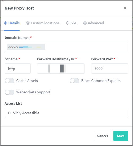133x146 pixels.
Task: Switch to the Custom locations tab
Action: 43,23
